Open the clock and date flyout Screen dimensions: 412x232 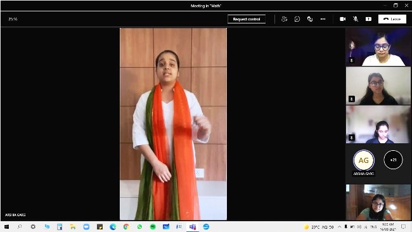pos(388,227)
